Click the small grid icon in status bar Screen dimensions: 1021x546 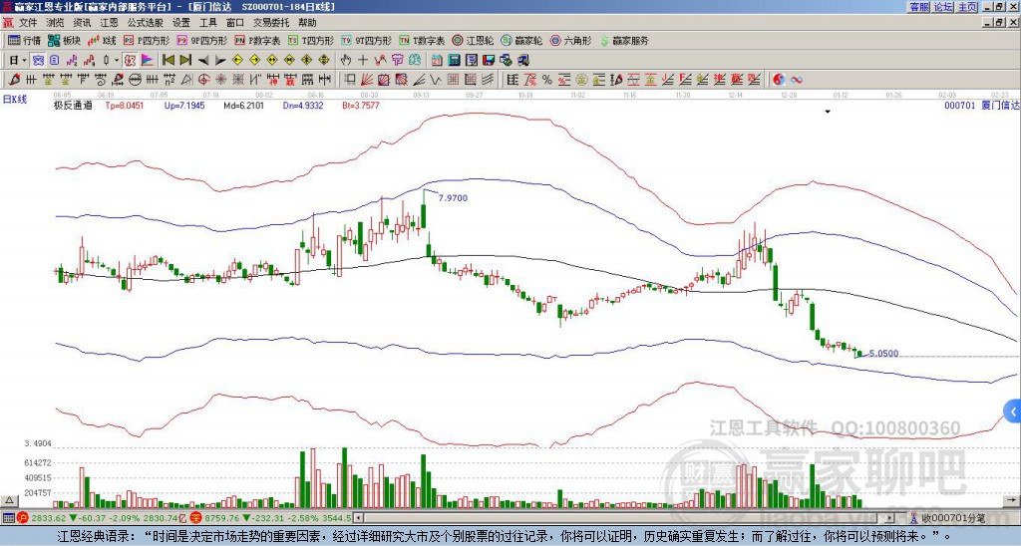tap(8, 518)
